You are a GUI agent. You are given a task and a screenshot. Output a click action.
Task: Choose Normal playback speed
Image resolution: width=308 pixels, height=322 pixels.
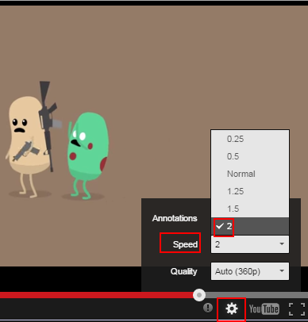point(250,174)
